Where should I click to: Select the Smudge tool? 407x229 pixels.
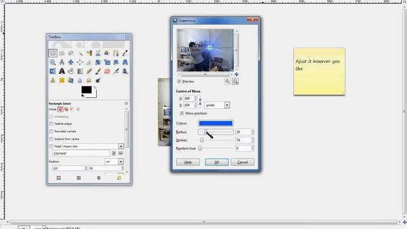(x=89, y=80)
